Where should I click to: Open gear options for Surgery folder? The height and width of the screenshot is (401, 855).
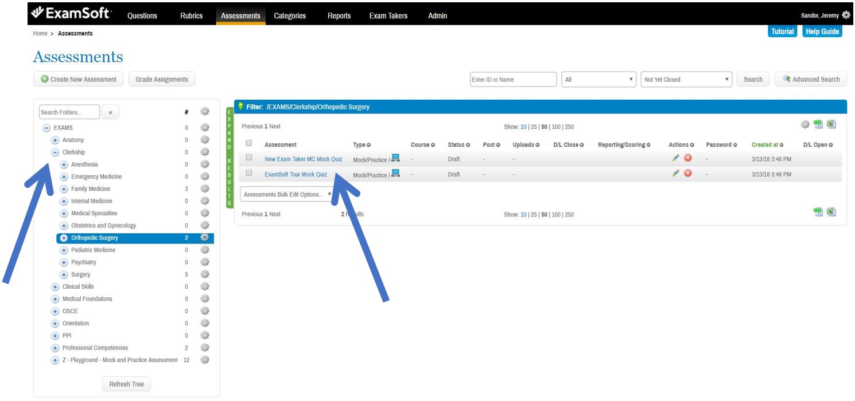[205, 274]
